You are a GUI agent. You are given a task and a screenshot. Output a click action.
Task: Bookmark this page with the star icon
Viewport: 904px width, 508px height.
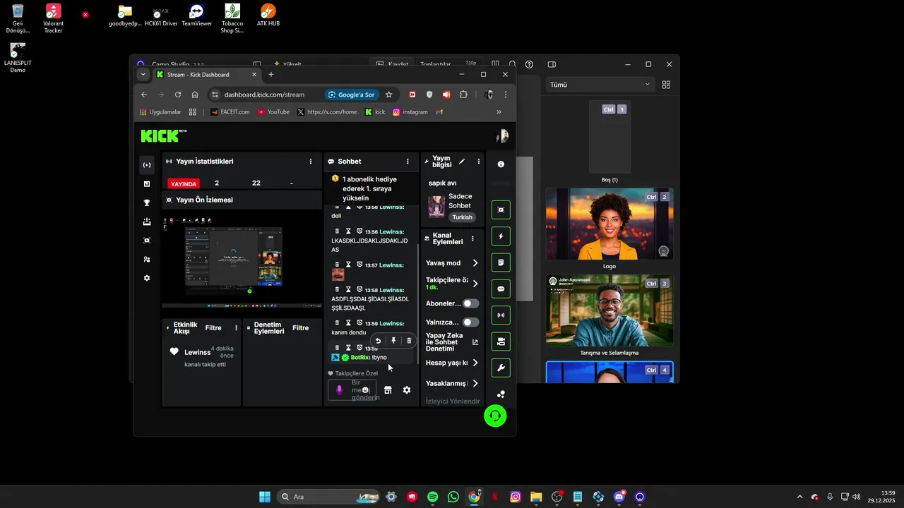click(388, 95)
